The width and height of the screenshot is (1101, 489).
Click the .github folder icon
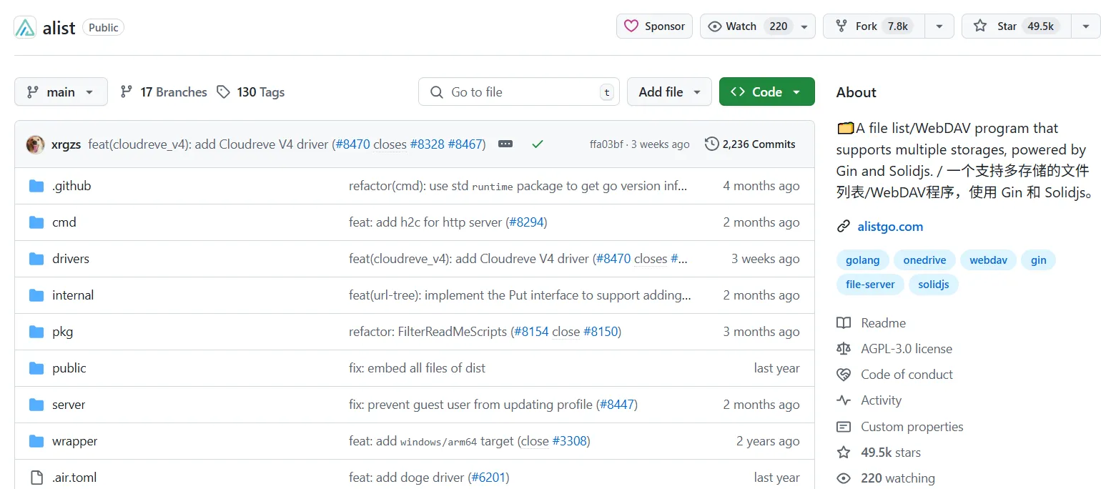36,186
